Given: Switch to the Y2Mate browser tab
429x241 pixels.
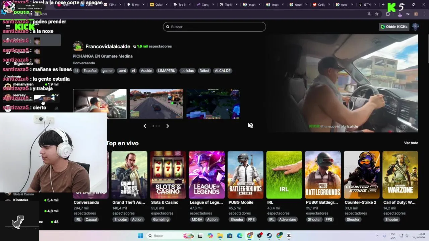Looking at the screenshot, I should click(x=112, y=5).
